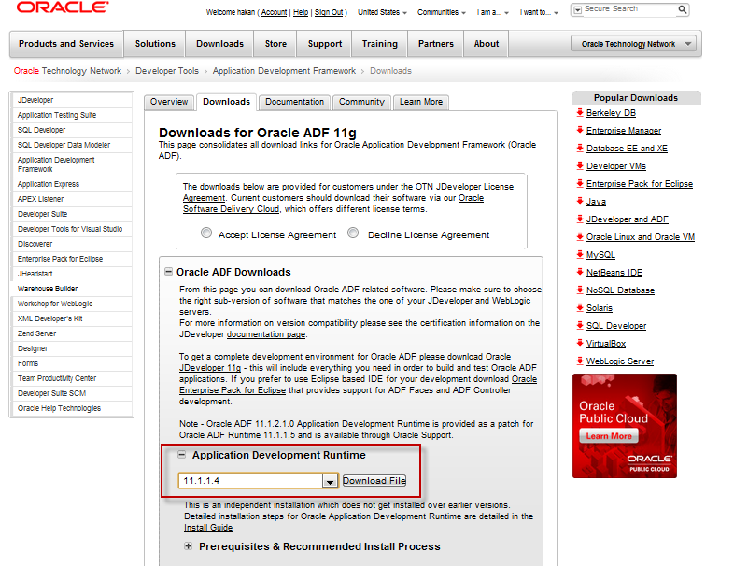Open Application Express in the sidebar
Screen dimensions: 734x566
49,184
